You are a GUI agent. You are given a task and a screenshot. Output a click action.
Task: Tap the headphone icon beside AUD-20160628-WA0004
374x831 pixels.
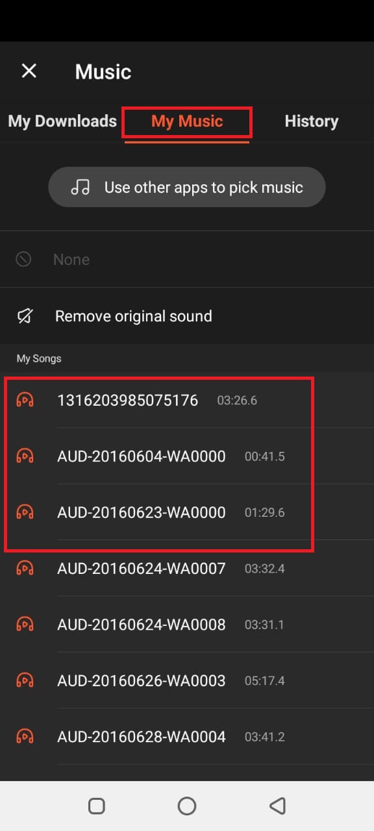[25, 737]
